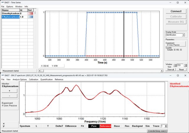
Task: Toggle the Res trace button
Action: tap(127, 126)
